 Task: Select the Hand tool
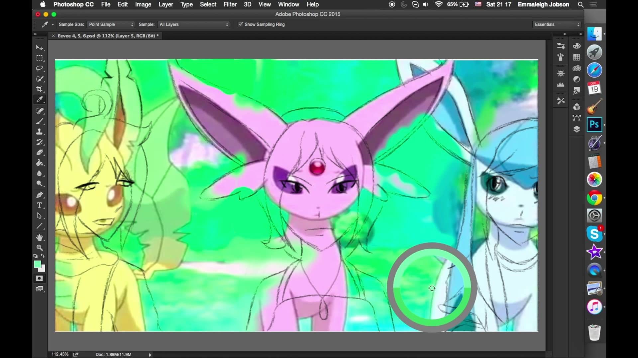point(40,237)
